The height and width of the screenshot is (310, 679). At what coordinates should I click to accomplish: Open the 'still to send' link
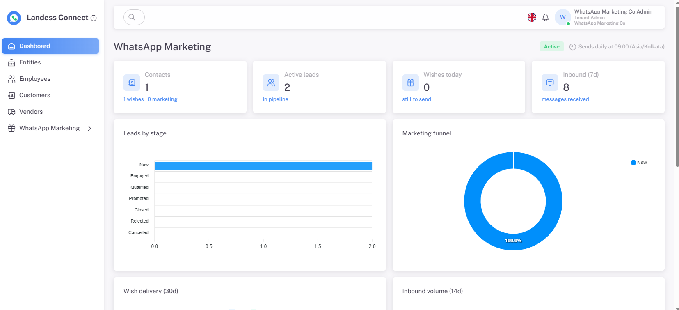coord(416,99)
